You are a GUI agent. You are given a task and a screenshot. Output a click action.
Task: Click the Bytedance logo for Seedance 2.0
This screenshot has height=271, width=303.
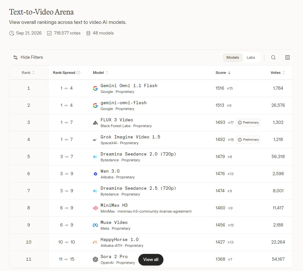pyautogui.click(x=95, y=157)
